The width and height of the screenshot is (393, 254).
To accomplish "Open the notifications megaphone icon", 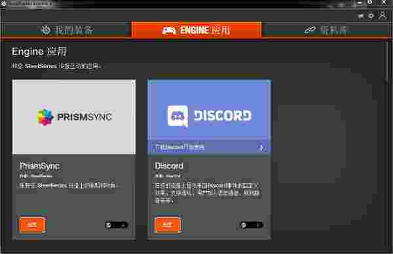I will (361, 16).
